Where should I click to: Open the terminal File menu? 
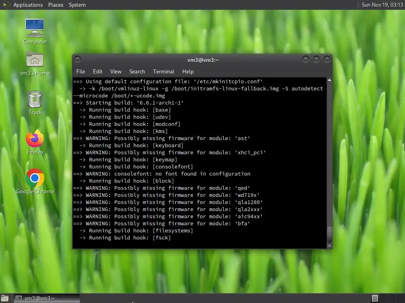(x=81, y=72)
